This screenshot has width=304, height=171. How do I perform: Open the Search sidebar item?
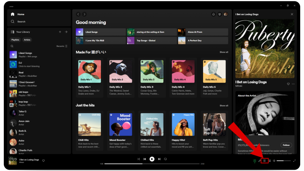(18, 22)
